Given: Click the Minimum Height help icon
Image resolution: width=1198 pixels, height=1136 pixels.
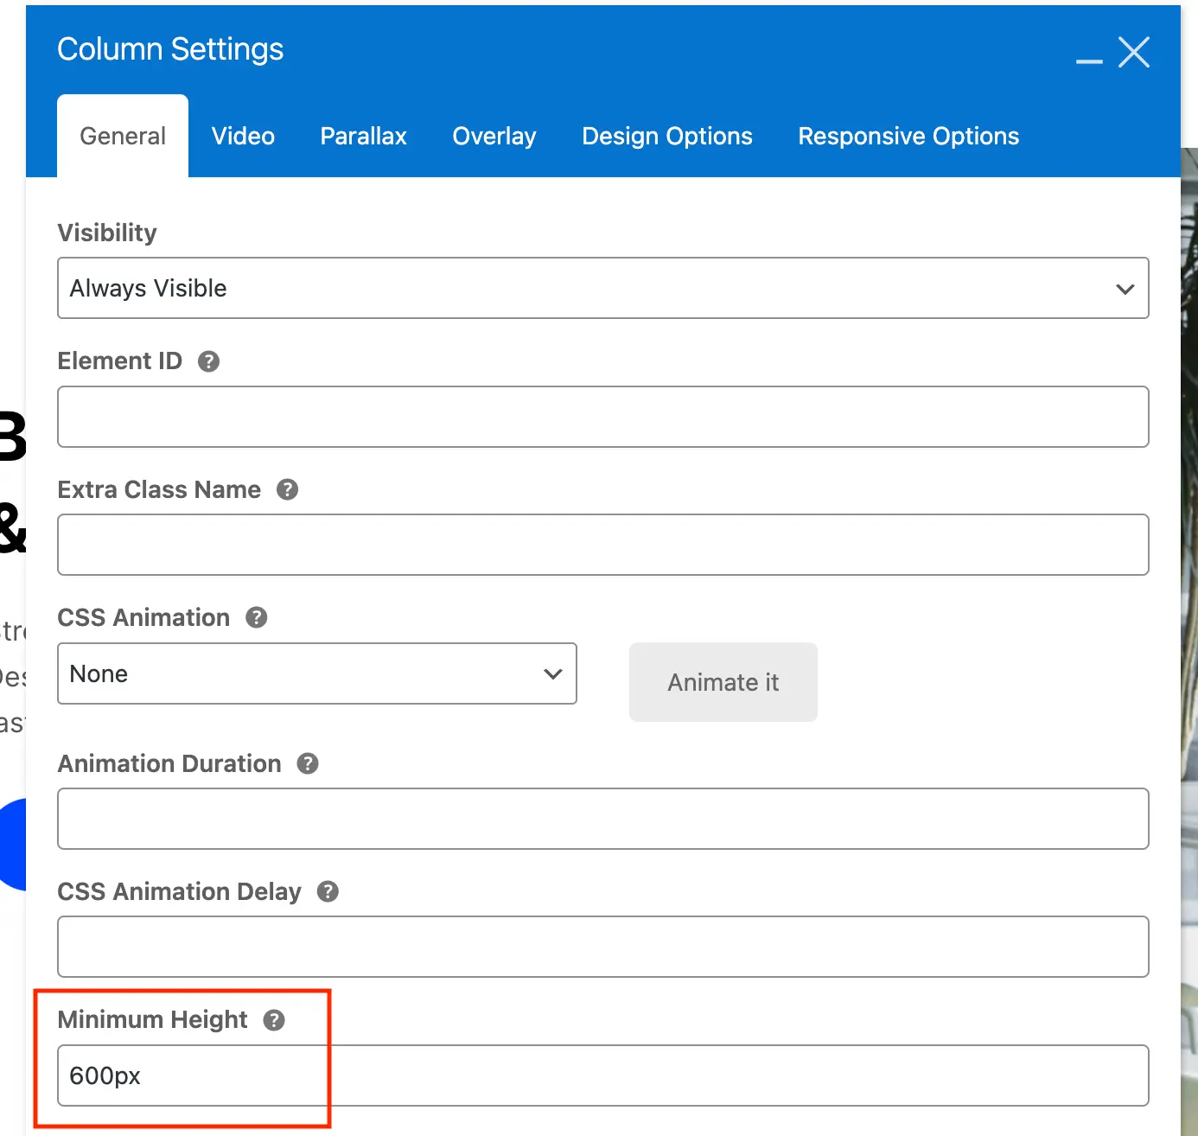Looking at the screenshot, I should [274, 1020].
